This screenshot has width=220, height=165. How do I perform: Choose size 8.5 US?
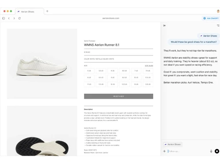pos(101,77)
